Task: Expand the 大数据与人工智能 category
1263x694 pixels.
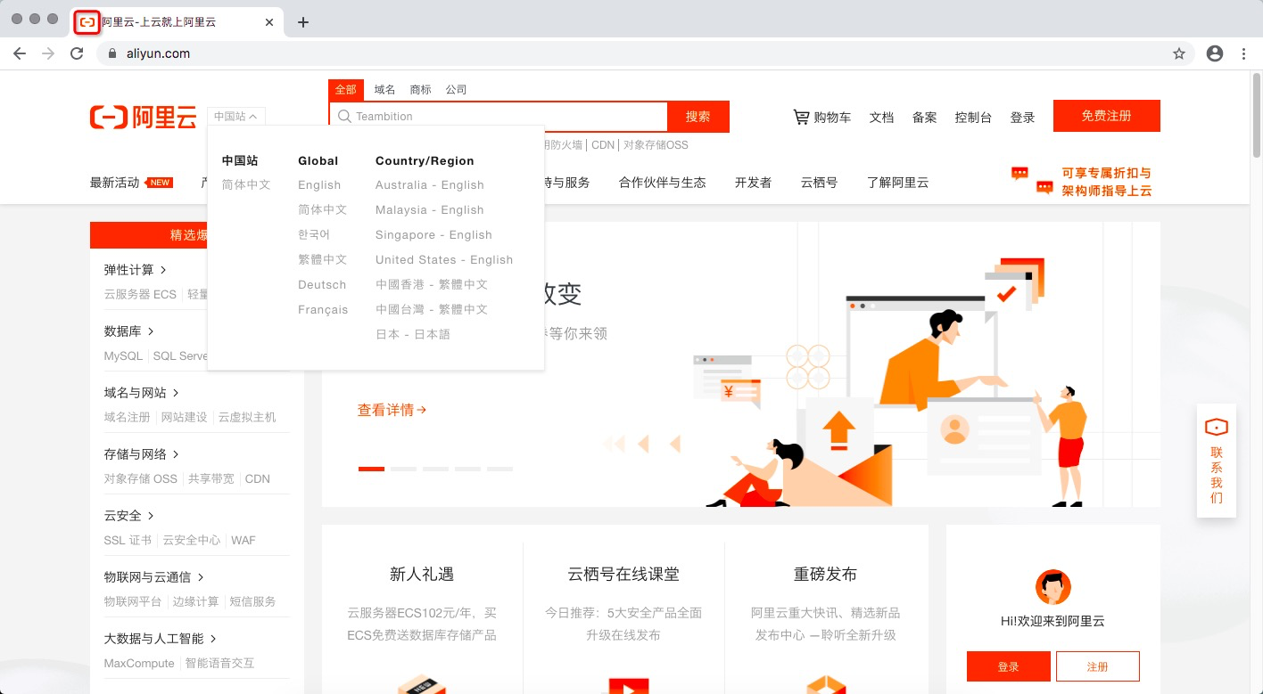Action: [x=161, y=639]
